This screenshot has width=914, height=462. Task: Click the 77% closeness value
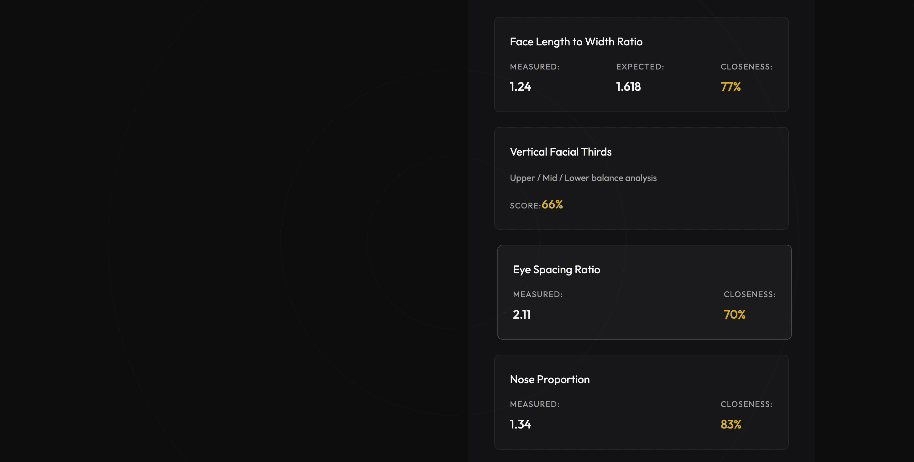click(x=730, y=87)
